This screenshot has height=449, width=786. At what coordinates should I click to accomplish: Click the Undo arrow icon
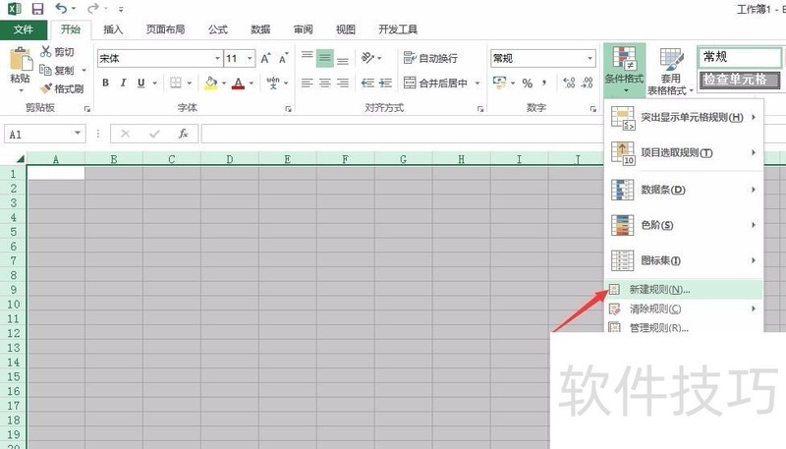point(61,9)
